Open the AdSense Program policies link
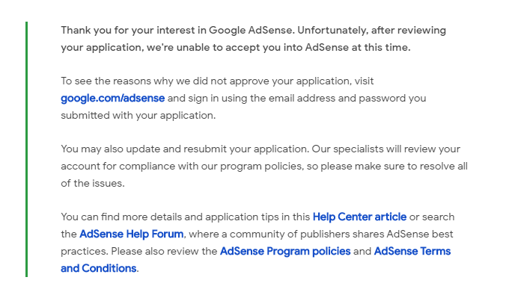This screenshot has width=524, height=289. (285, 252)
